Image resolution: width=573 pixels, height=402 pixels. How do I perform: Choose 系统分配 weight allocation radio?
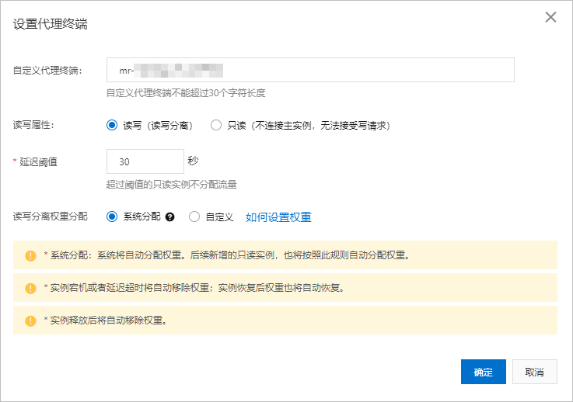click(112, 217)
